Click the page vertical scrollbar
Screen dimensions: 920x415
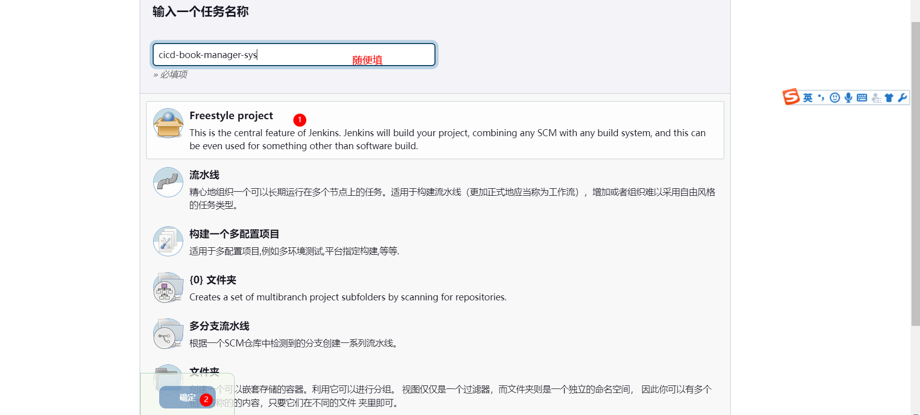[915, 173]
